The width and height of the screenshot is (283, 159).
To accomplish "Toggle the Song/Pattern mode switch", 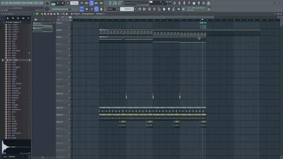I will click(53, 3).
